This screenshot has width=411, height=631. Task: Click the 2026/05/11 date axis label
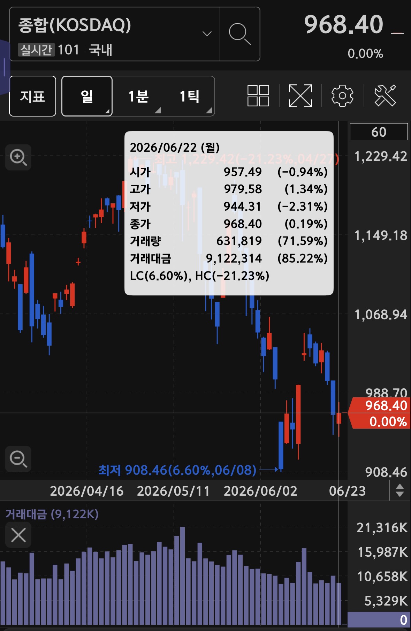pos(173,491)
